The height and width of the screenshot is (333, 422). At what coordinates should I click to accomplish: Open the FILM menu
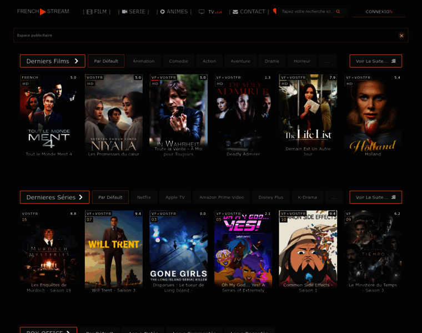tap(97, 12)
